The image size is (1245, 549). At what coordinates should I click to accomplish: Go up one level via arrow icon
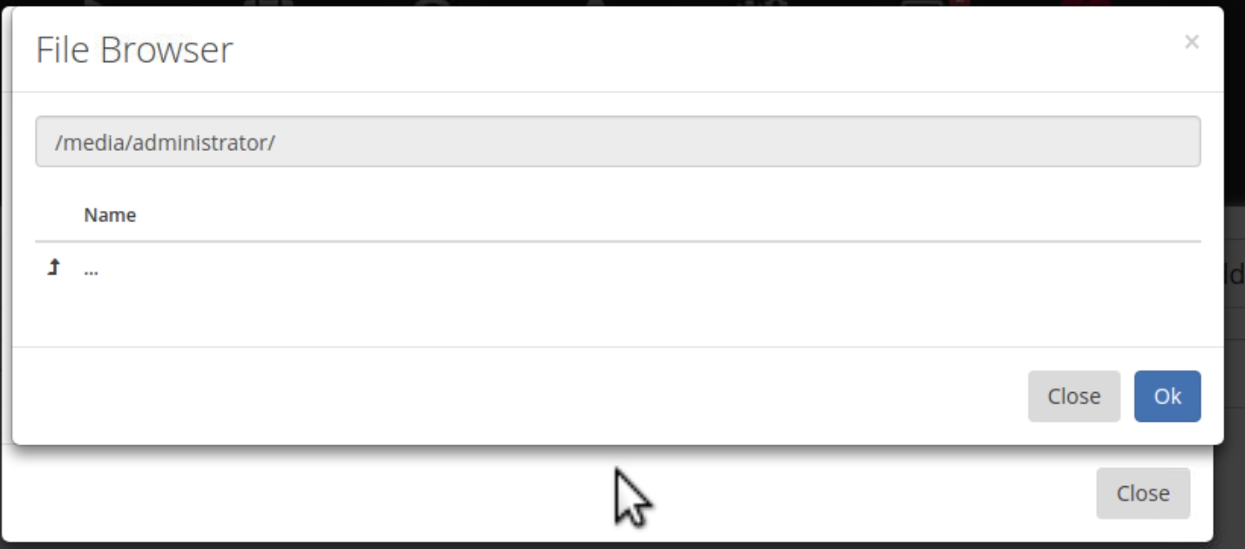click(x=54, y=268)
